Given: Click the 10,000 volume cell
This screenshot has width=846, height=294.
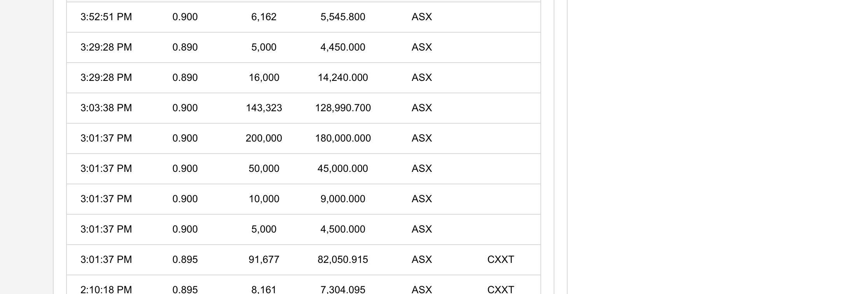Looking at the screenshot, I should coord(264,199).
